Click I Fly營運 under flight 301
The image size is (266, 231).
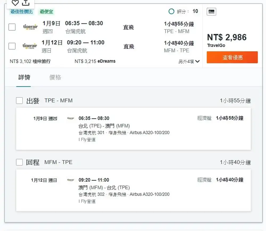[87, 140]
